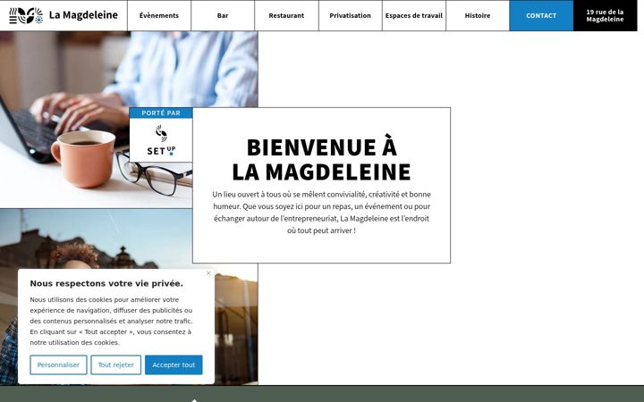The image size is (644, 402).
Task: Reject all cookies with Tout rejeter
Action: tap(115, 364)
